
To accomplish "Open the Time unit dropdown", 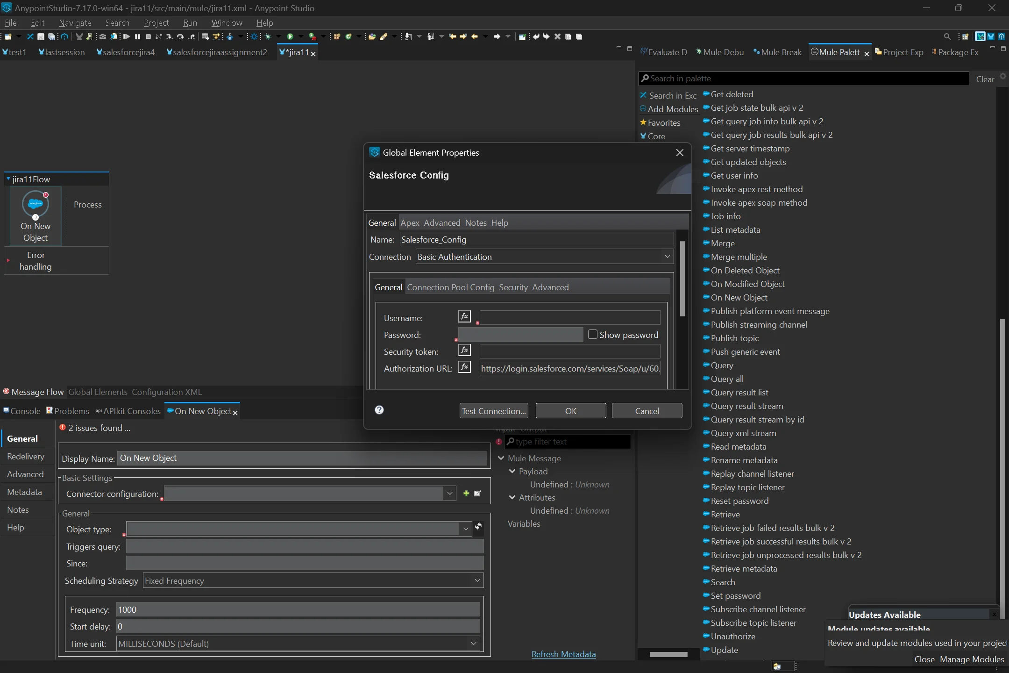I will 474,644.
